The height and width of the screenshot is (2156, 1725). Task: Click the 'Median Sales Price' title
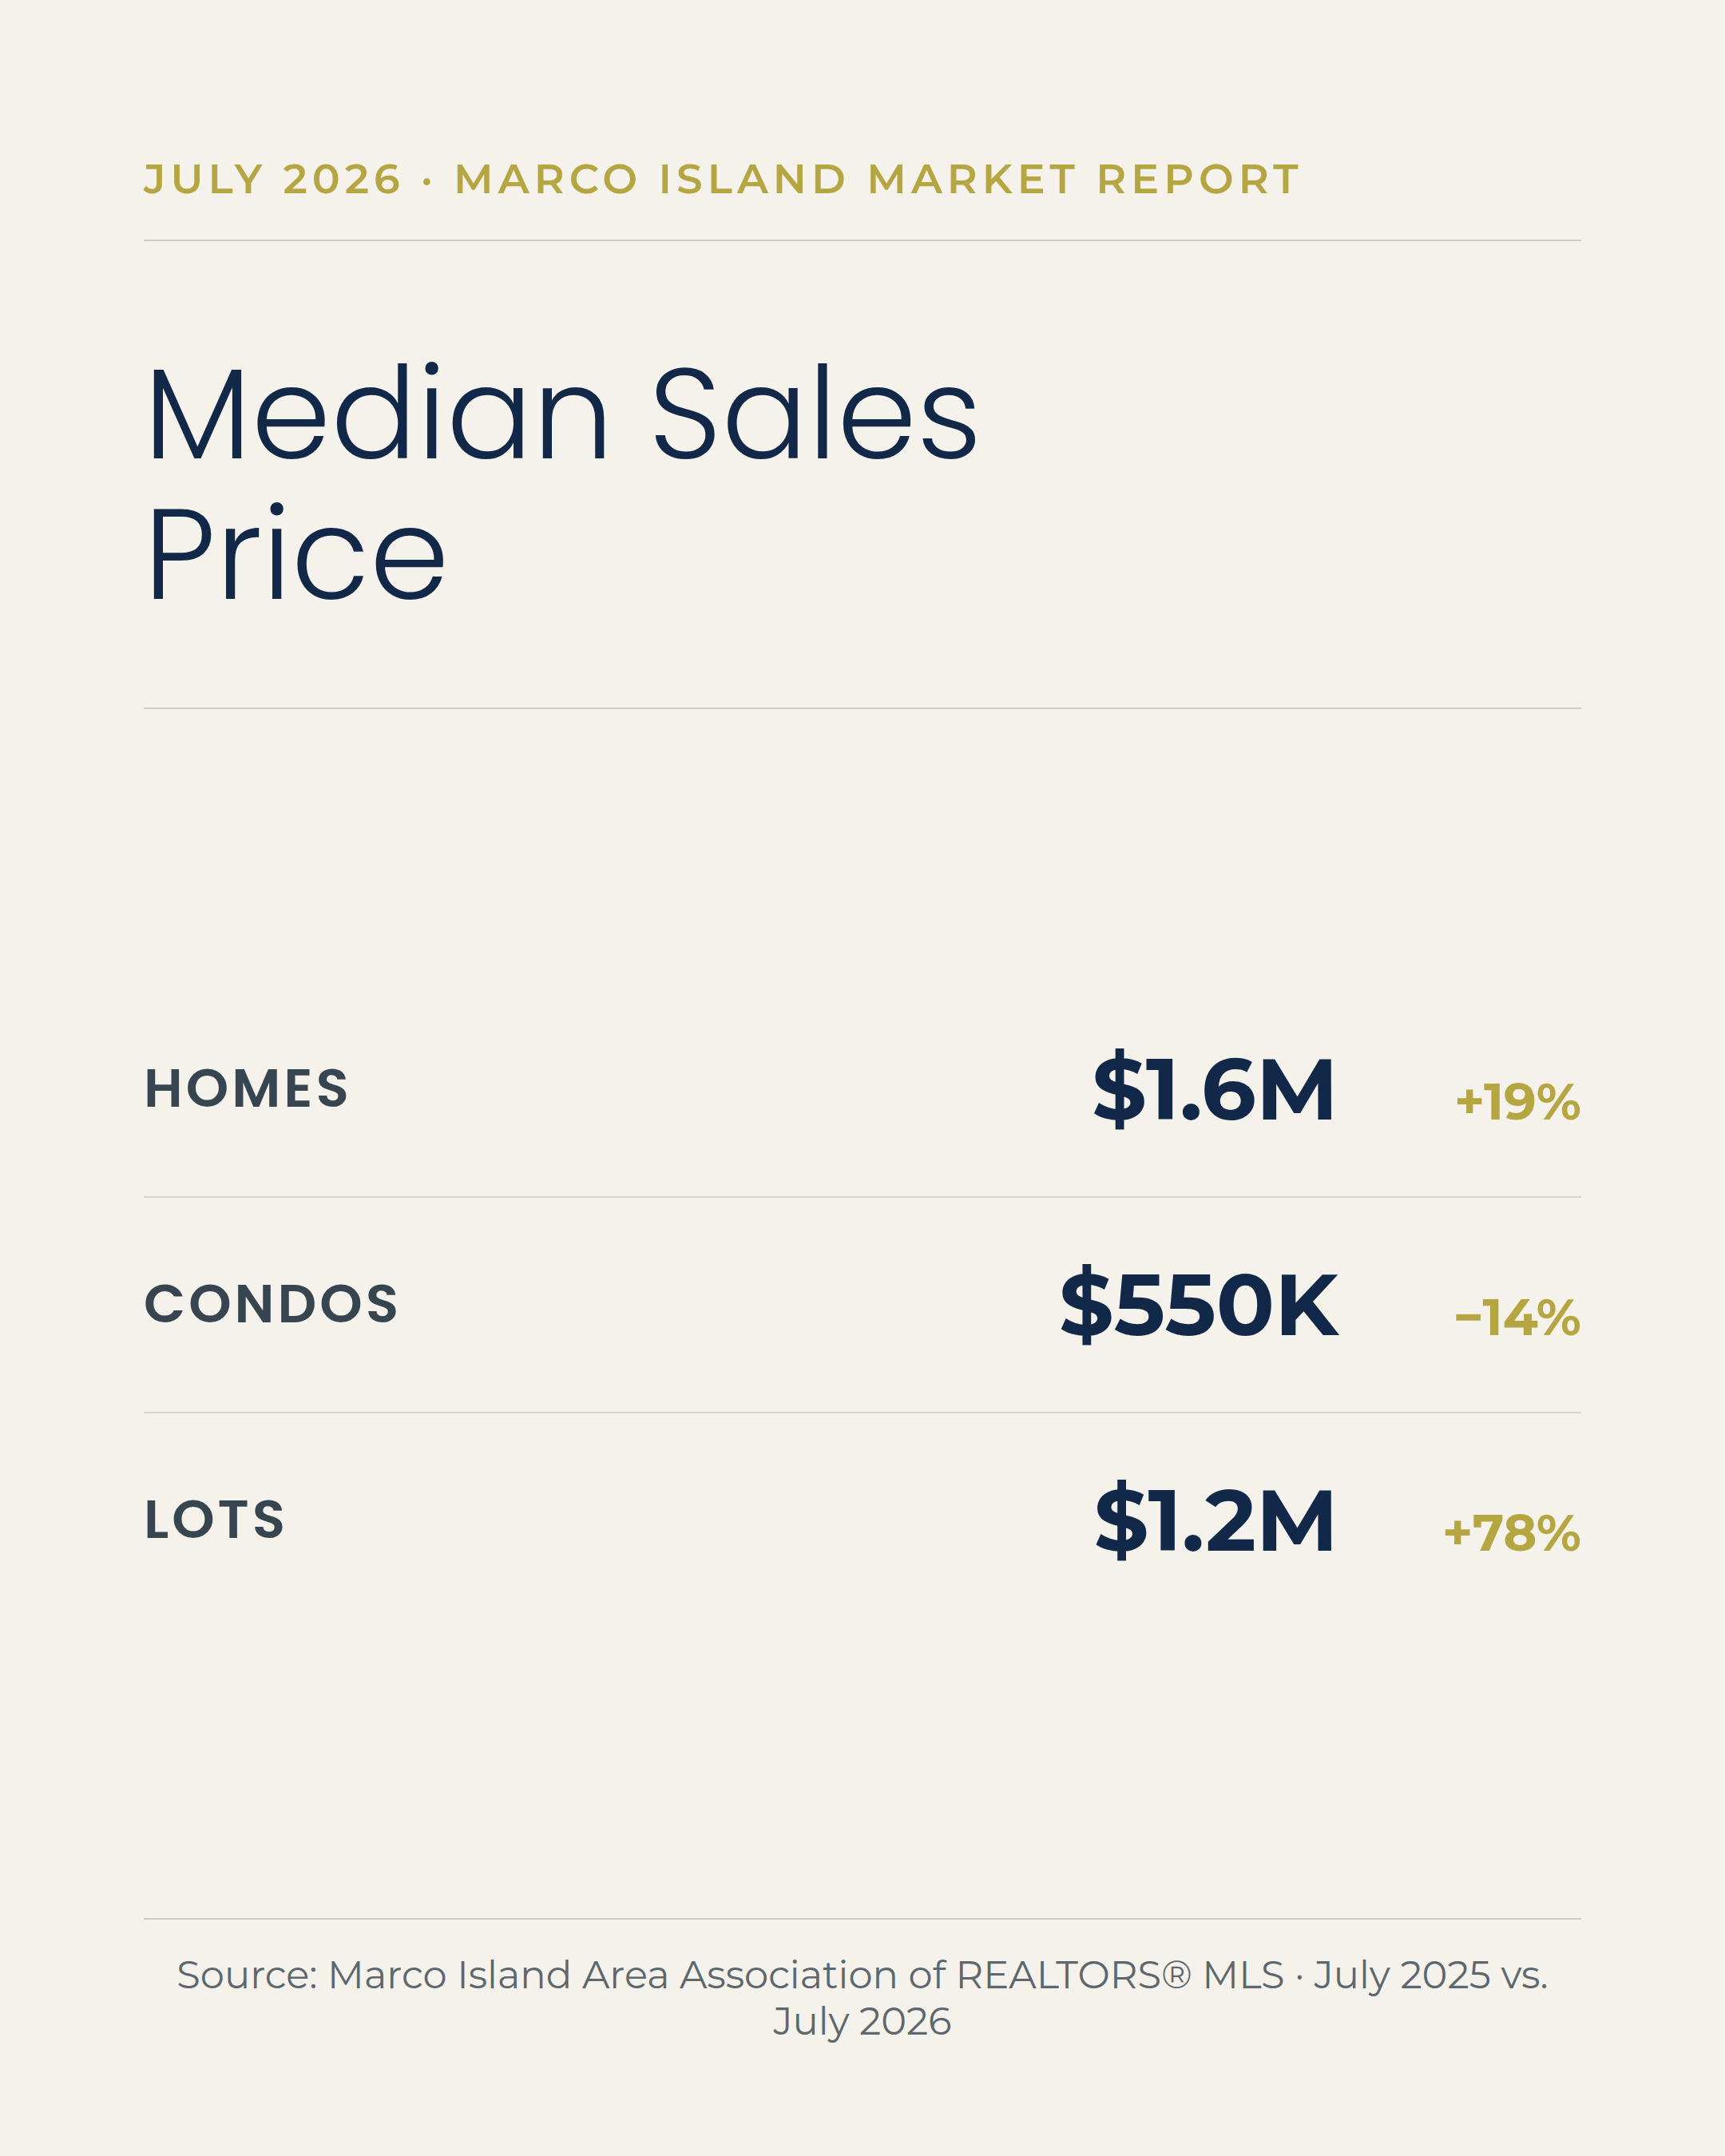tap(561, 483)
